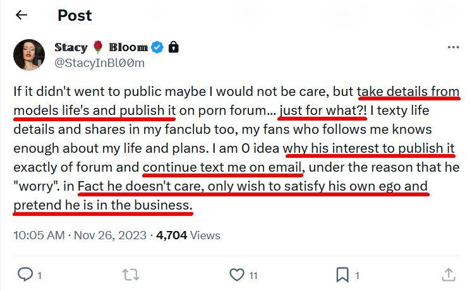Viewport: 472px width, 291px height.
Task: Bookmark the post
Action: [342, 275]
